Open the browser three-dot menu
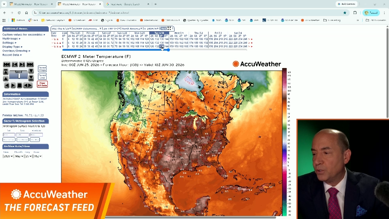Screen dimensions: 389x219 tap(384, 13)
